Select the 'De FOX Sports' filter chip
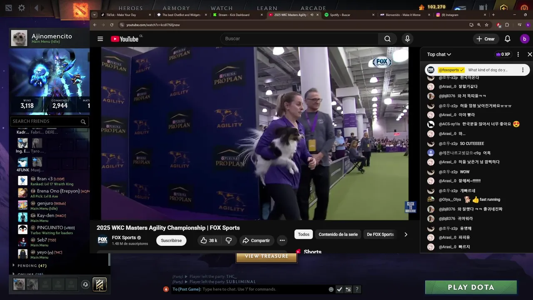 380,235
